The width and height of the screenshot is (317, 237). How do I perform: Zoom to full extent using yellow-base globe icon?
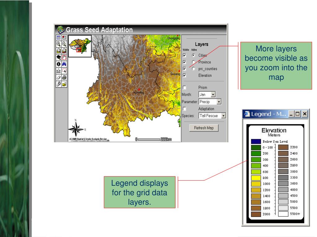(59, 51)
